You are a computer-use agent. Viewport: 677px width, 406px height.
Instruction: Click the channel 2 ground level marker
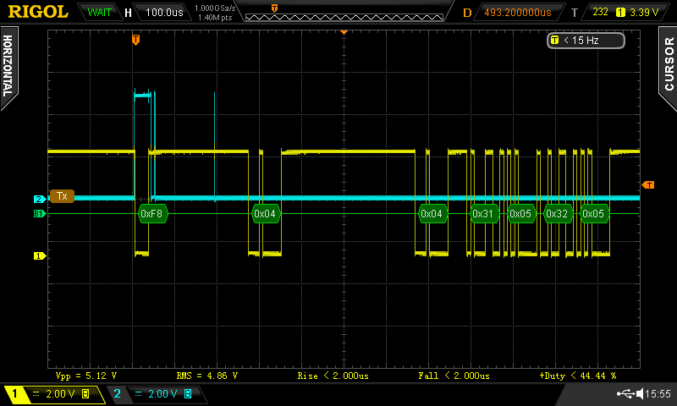(x=39, y=199)
